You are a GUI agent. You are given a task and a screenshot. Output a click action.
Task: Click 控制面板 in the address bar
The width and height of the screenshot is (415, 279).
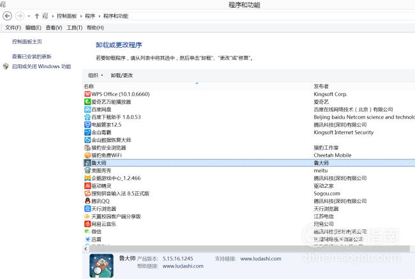(66, 16)
